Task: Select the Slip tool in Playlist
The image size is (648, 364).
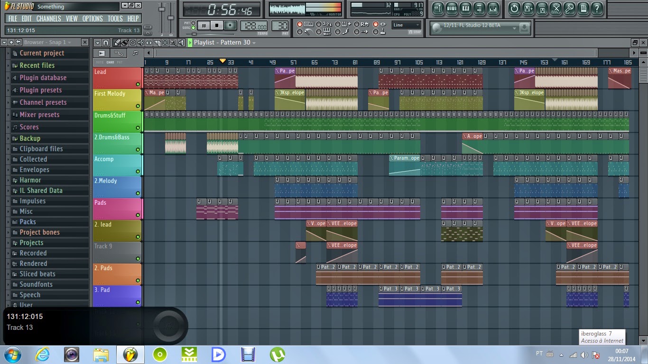Action: pos(149,43)
